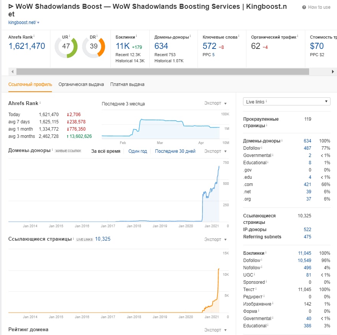Open the 634 referring domains header link
Screen dimensions: 337x335
point(161,46)
